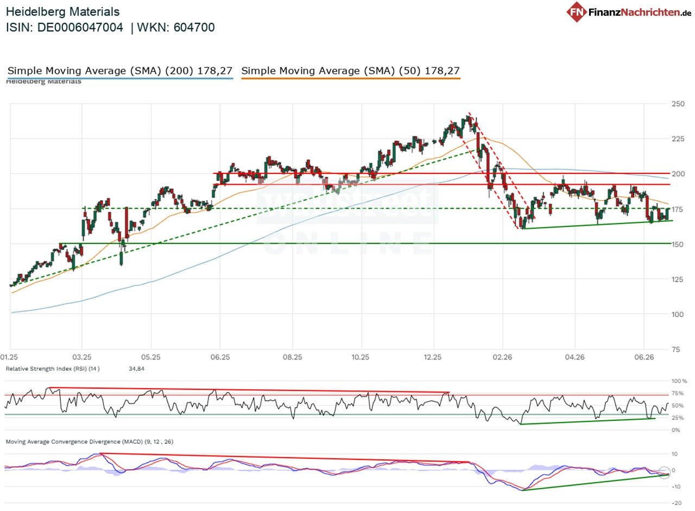Click the -10 MACD scale label
This screenshot has height=511, width=695.
point(676,487)
